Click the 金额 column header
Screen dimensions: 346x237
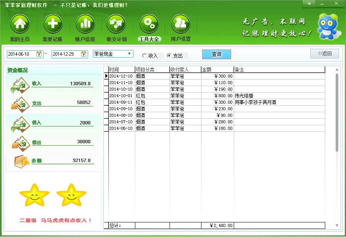[217, 70]
